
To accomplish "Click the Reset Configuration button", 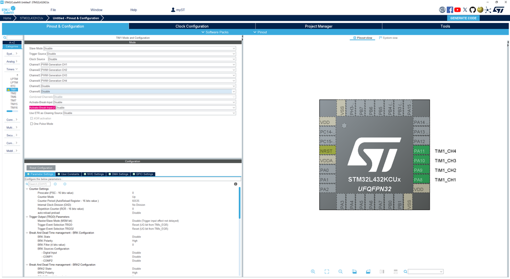I will click(41, 168).
